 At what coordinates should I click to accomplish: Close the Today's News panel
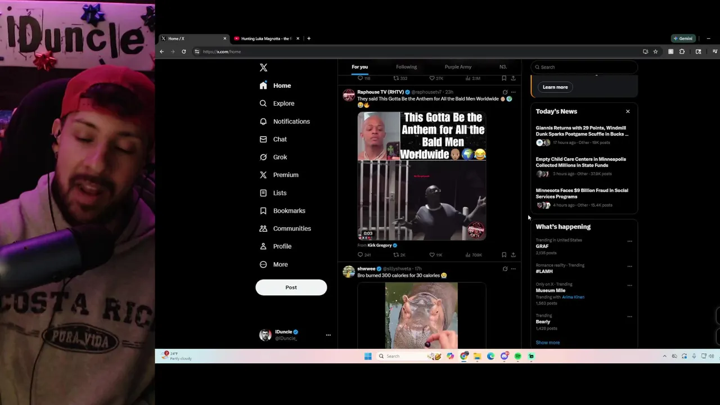coord(628,111)
